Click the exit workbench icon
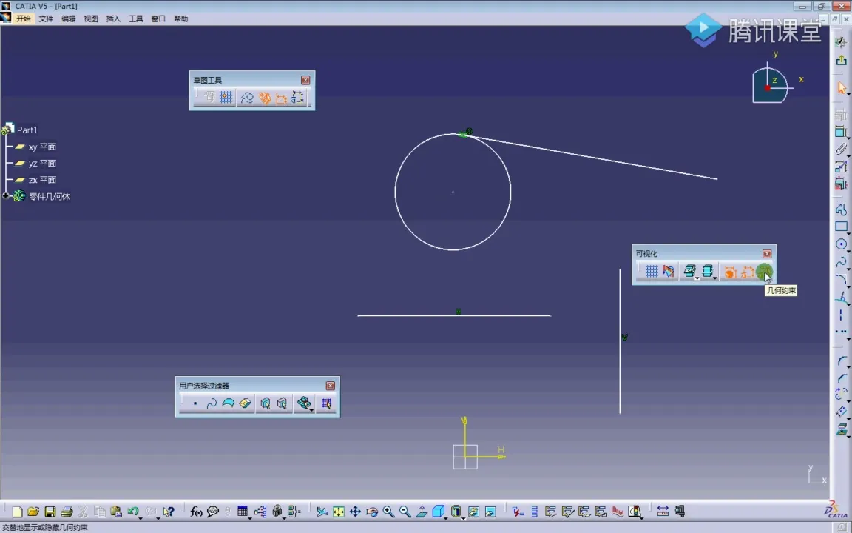852x533 pixels. point(841,61)
